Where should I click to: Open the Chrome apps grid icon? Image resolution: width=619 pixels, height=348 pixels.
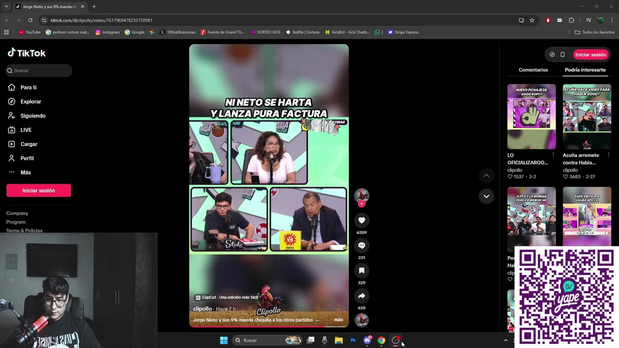tap(6, 32)
